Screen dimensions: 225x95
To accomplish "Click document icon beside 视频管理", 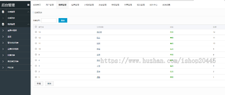I will click(3, 24).
